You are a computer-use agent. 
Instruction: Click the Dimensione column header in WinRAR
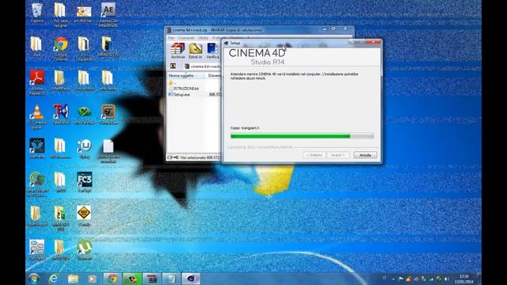point(214,76)
